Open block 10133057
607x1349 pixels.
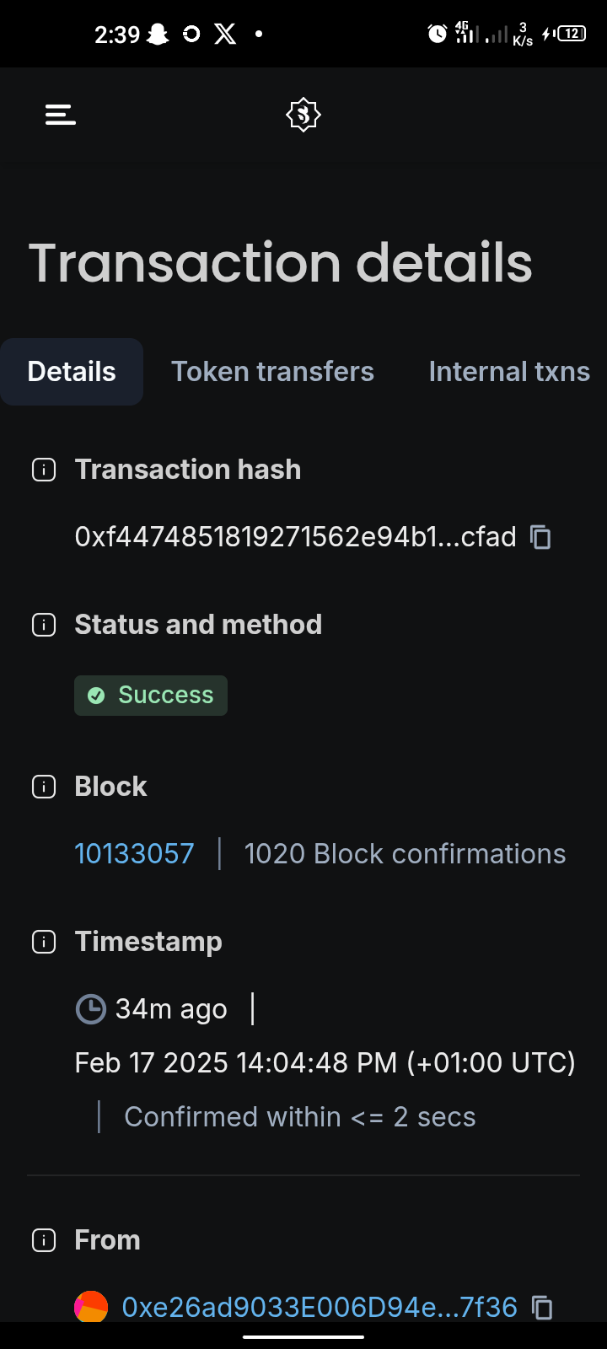134,854
